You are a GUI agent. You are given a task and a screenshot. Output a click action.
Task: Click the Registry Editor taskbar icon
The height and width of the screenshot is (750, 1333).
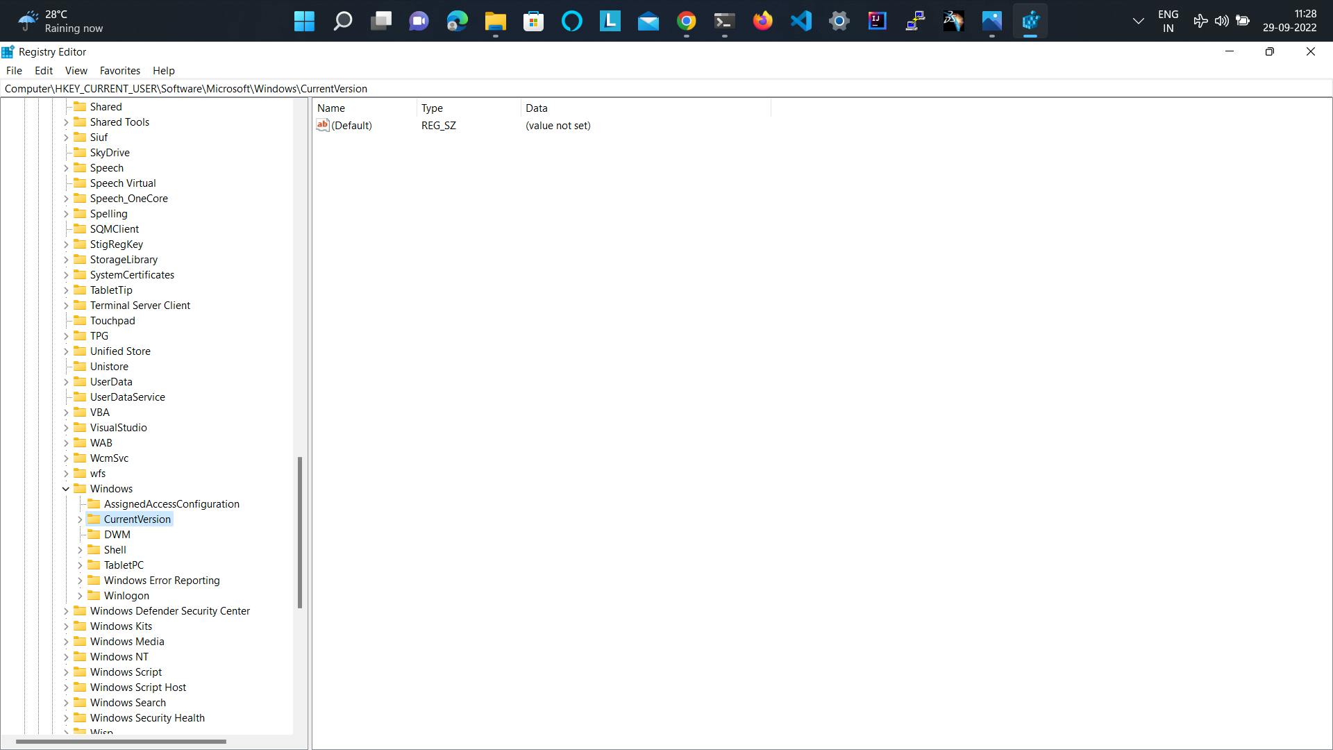(1030, 21)
